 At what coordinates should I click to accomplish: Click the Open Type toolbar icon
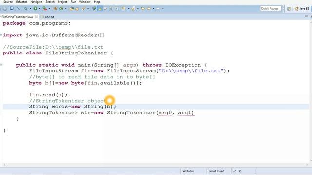[x=72, y=9]
